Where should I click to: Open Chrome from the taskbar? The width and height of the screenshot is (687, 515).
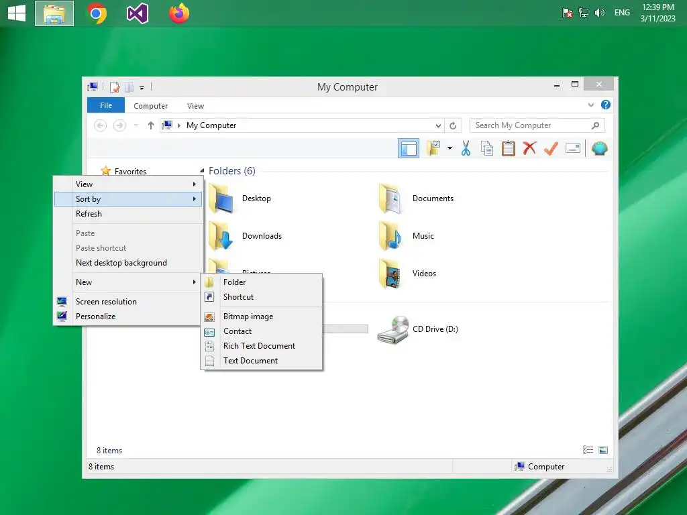97,13
